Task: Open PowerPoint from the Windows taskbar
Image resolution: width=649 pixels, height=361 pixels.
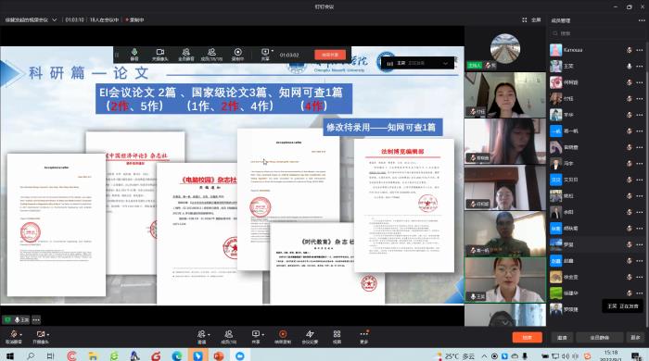Action: [x=219, y=355]
